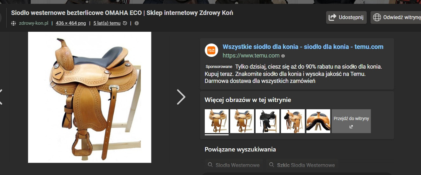Image resolution: width=421 pixels, height=175 pixels.
Task: Click the ad info icon next to temu.com URL
Action: [x=283, y=56]
